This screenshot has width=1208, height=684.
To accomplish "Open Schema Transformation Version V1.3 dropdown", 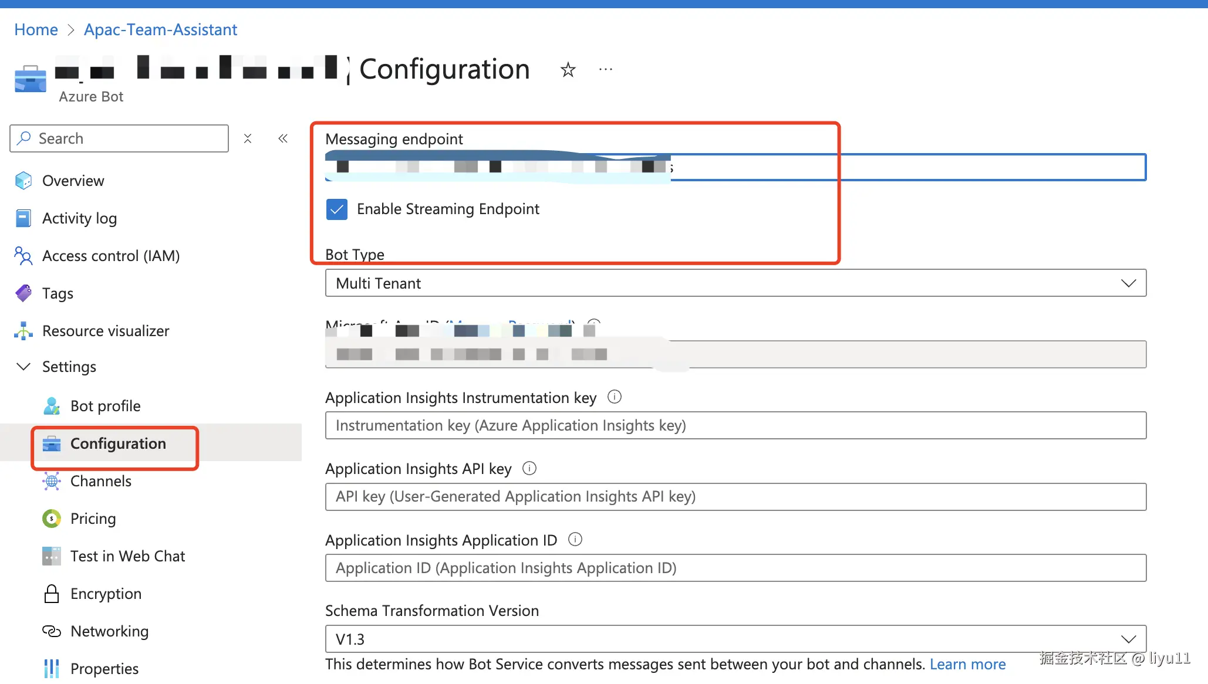I will (x=735, y=639).
